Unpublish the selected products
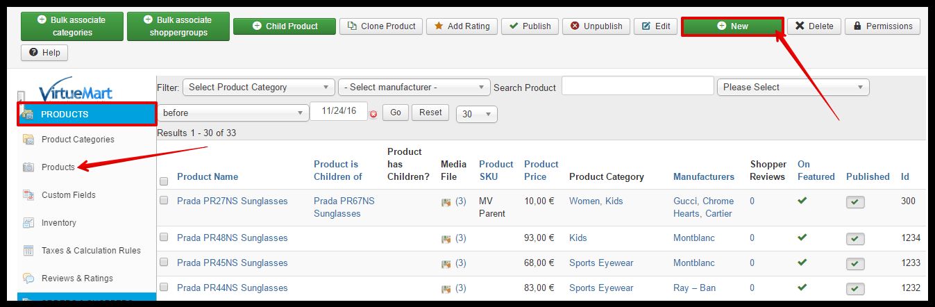 pos(596,26)
